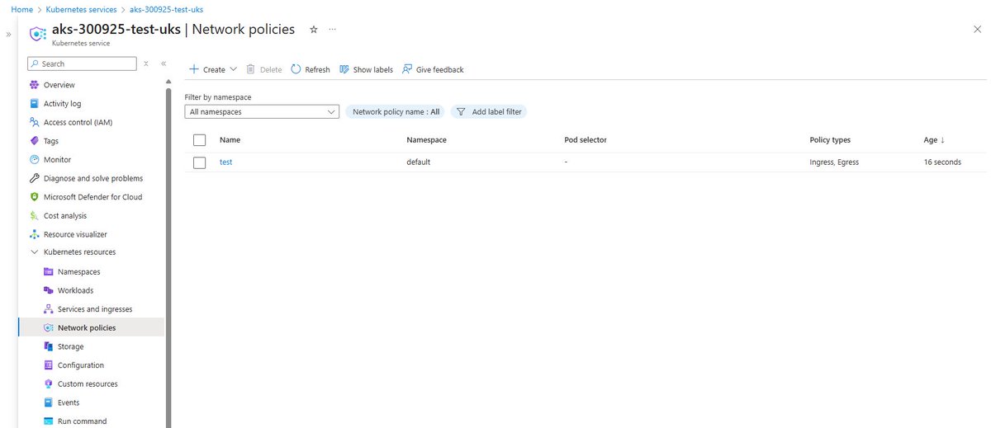
Task: Click the Monitor icon
Action: tap(34, 160)
